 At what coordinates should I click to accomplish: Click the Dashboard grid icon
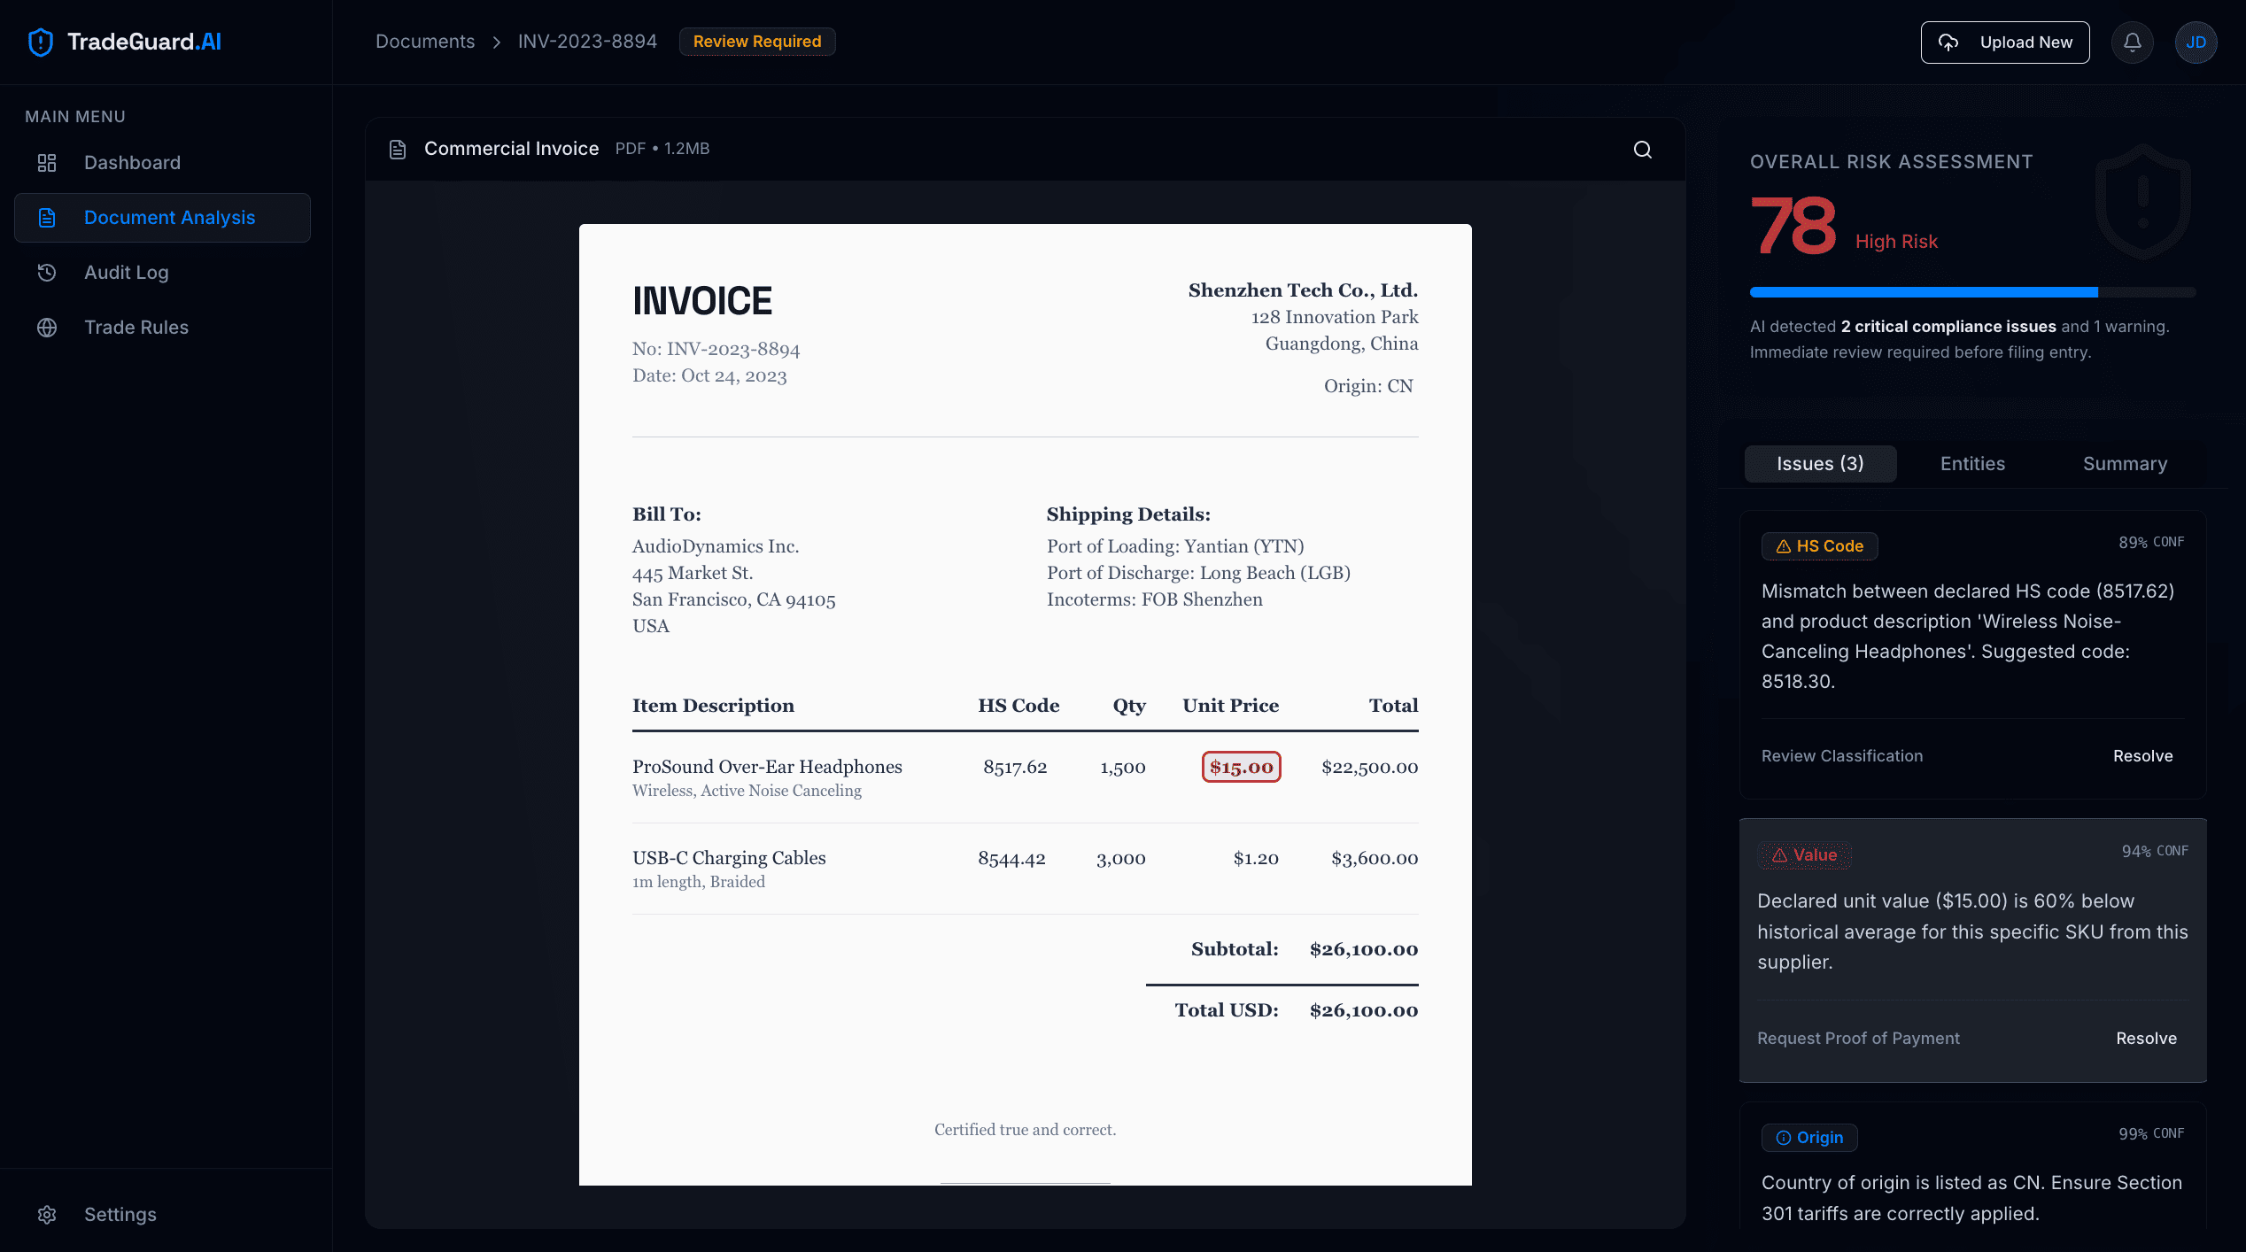(x=47, y=163)
